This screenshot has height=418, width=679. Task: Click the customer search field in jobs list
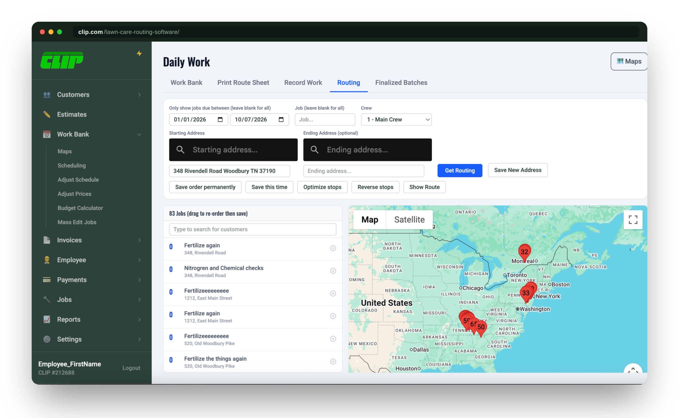click(x=253, y=230)
